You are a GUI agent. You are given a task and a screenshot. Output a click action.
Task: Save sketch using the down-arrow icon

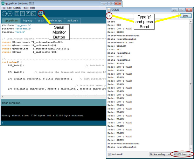(x=28, y=13)
